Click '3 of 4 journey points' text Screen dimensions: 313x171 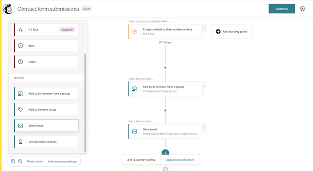[x=141, y=160]
